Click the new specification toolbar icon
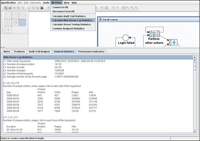This screenshot has width=200, height=141. (x=5, y=8)
